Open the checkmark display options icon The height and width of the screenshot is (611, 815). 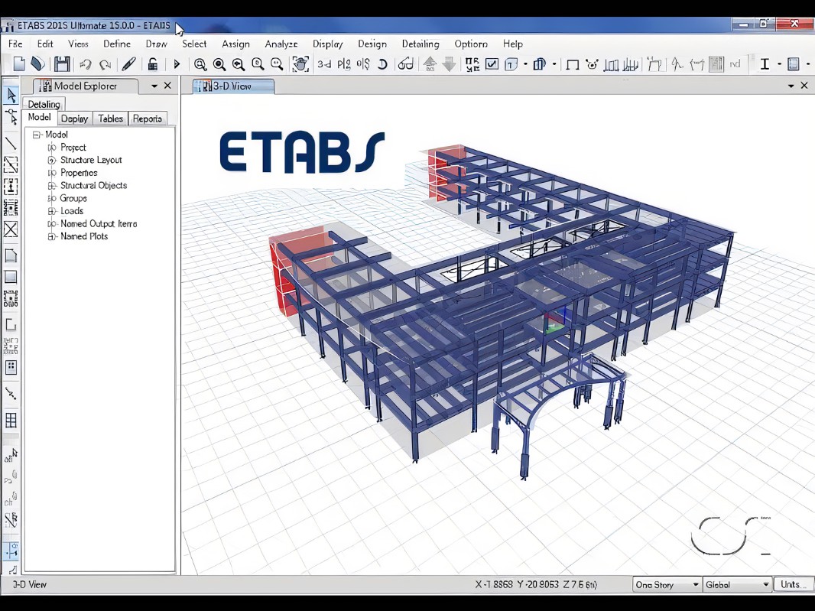point(492,64)
